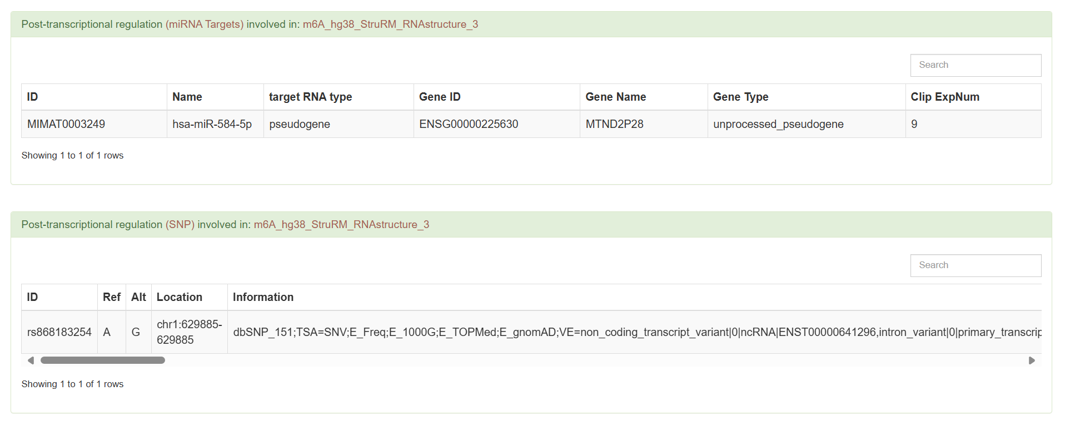Click the miRNA Targets table search field

[x=975, y=65]
